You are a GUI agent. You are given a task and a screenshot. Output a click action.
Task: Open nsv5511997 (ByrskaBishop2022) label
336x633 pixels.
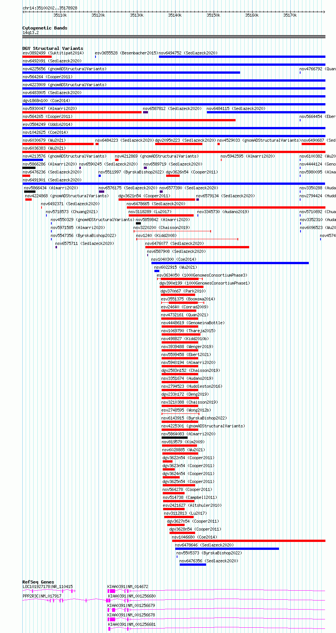(131, 172)
